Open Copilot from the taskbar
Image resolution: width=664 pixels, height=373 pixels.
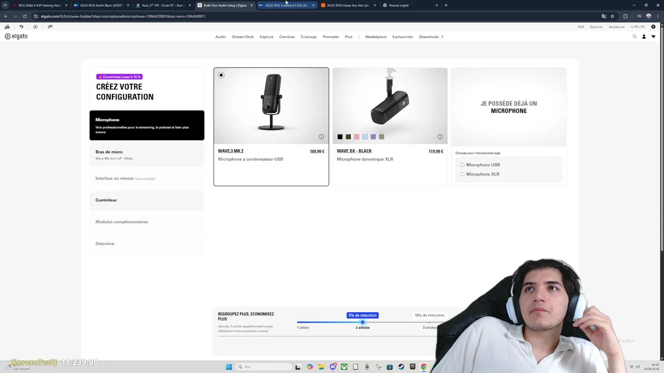point(310,367)
